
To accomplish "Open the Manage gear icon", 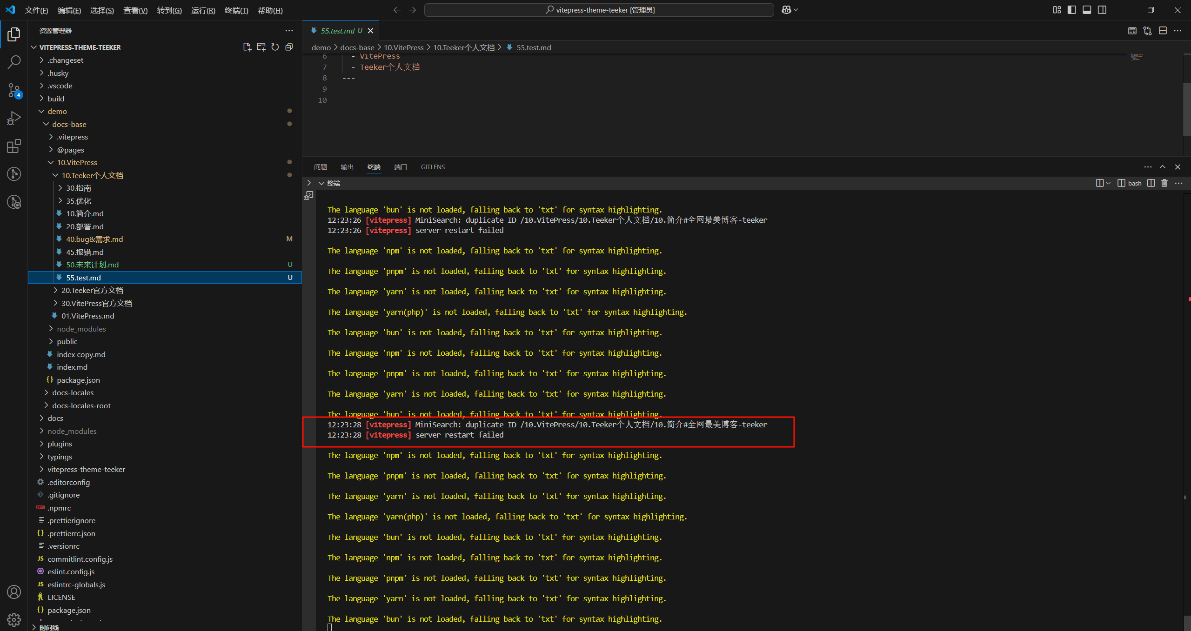I will click(14, 619).
